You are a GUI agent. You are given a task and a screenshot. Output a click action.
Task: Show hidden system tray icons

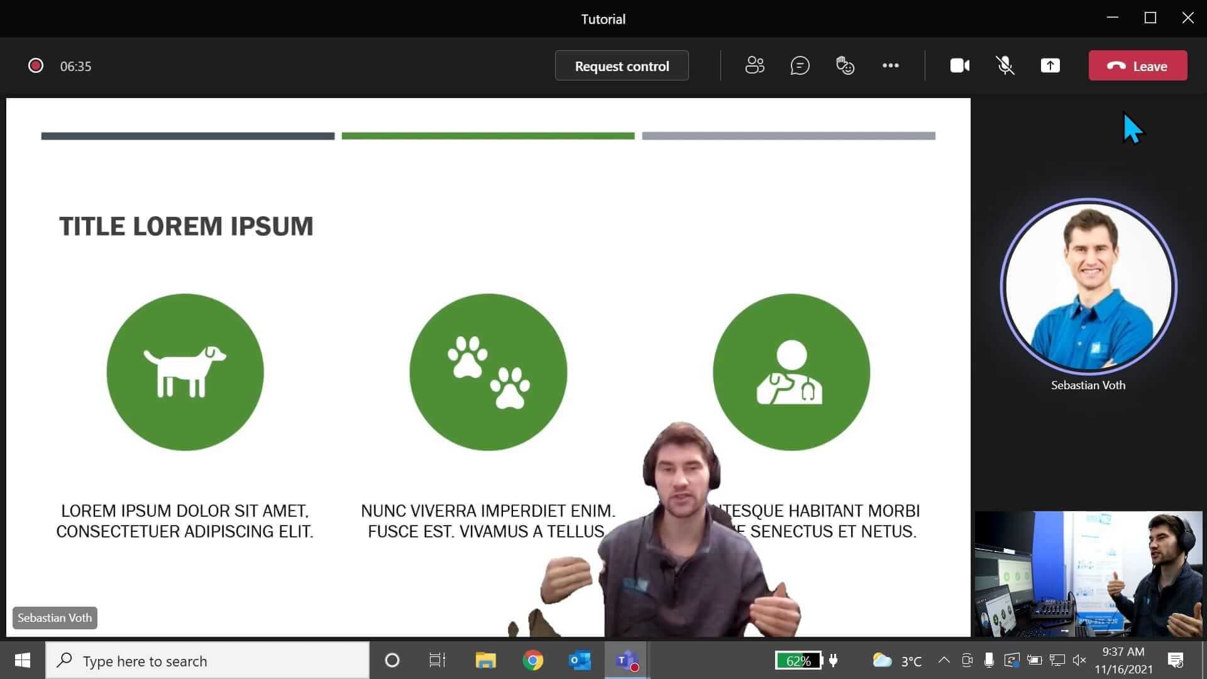click(x=943, y=660)
